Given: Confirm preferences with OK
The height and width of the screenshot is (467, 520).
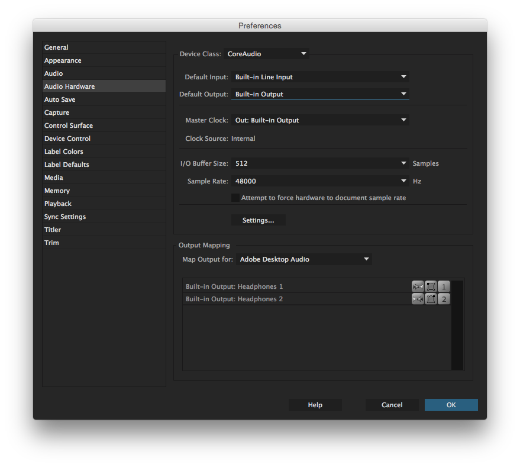Looking at the screenshot, I should point(451,405).
